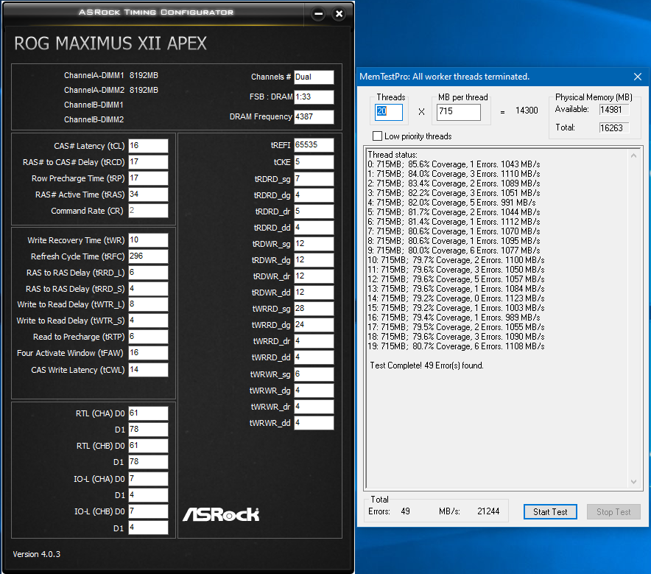This screenshot has height=574, width=651.
Task: Click the tREFI value field
Action: pos(314,145)
